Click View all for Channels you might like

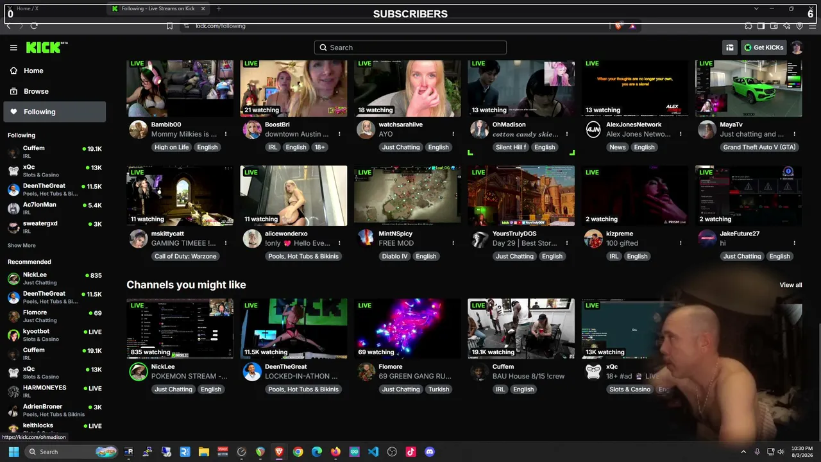(x=791, y=285)
